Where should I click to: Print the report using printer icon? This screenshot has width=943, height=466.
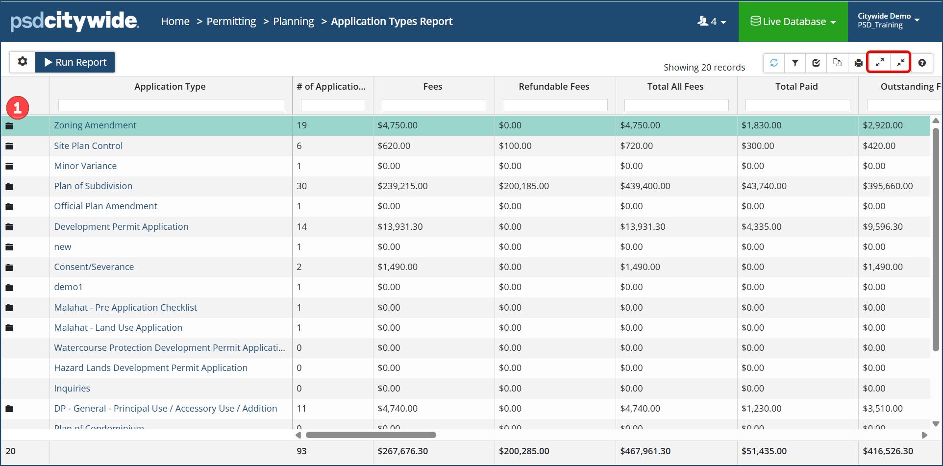pos(858,63)
